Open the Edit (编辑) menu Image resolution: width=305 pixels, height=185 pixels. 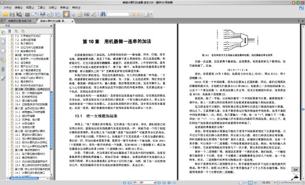(x=18, y=8)
